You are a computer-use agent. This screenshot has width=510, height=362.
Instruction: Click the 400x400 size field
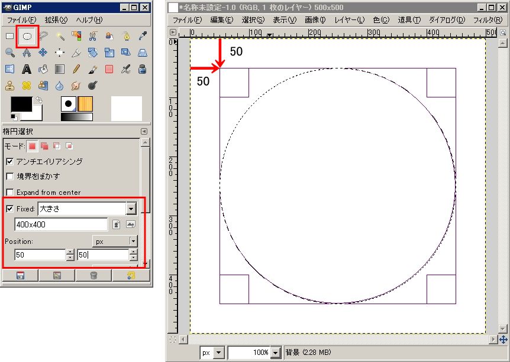[x=61, y=224]
